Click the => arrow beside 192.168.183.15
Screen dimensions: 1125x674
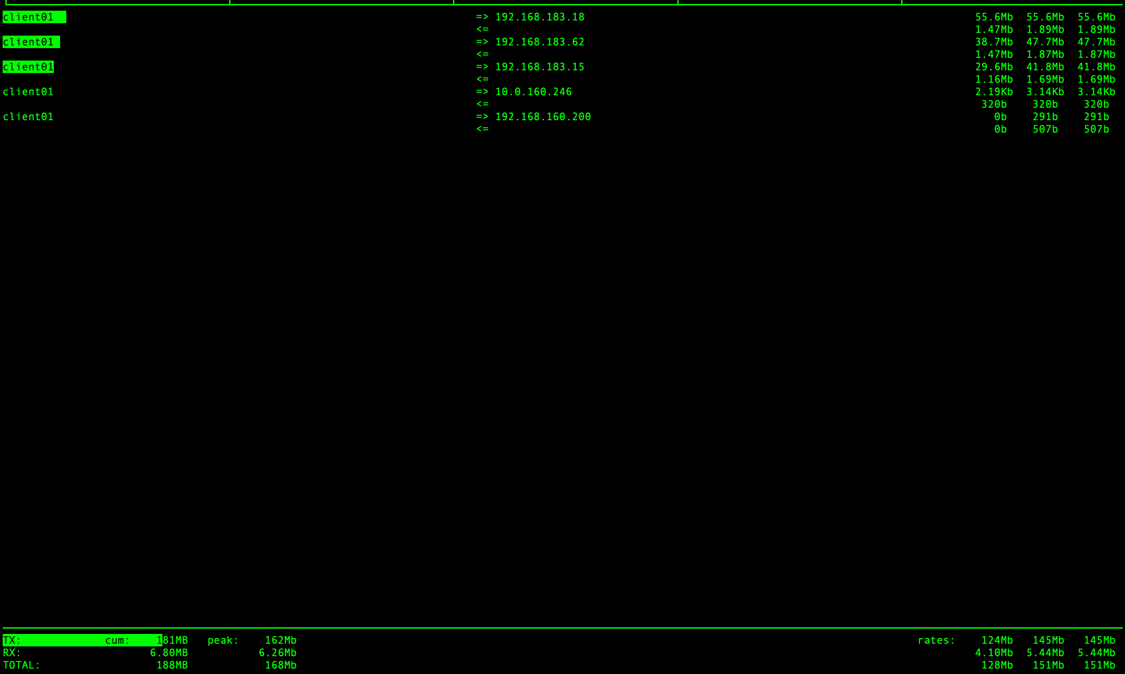coord(482,67)
